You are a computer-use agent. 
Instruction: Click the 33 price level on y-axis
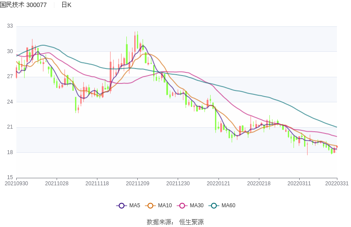10,26
